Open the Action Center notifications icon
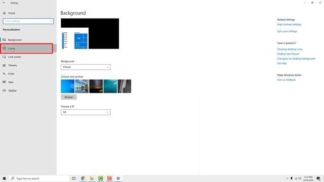This screenshot has width=324, height=182. click(318, 178)
